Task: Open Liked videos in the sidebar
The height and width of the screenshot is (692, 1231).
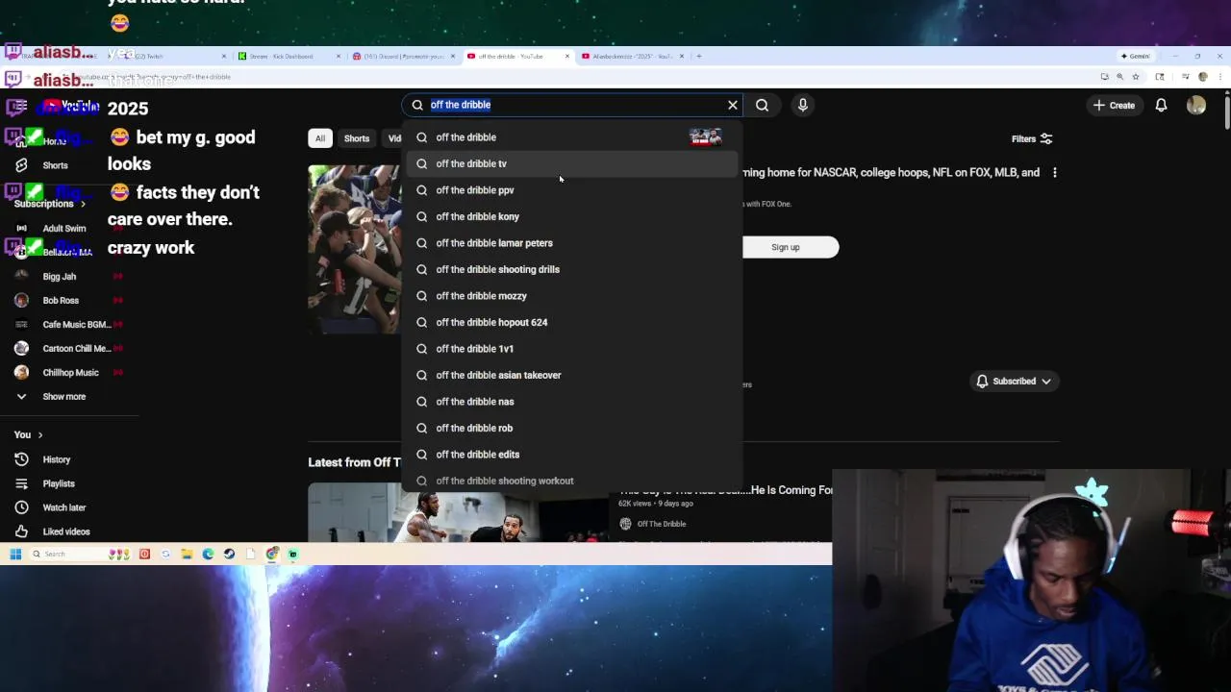Action: coord(66,531)
